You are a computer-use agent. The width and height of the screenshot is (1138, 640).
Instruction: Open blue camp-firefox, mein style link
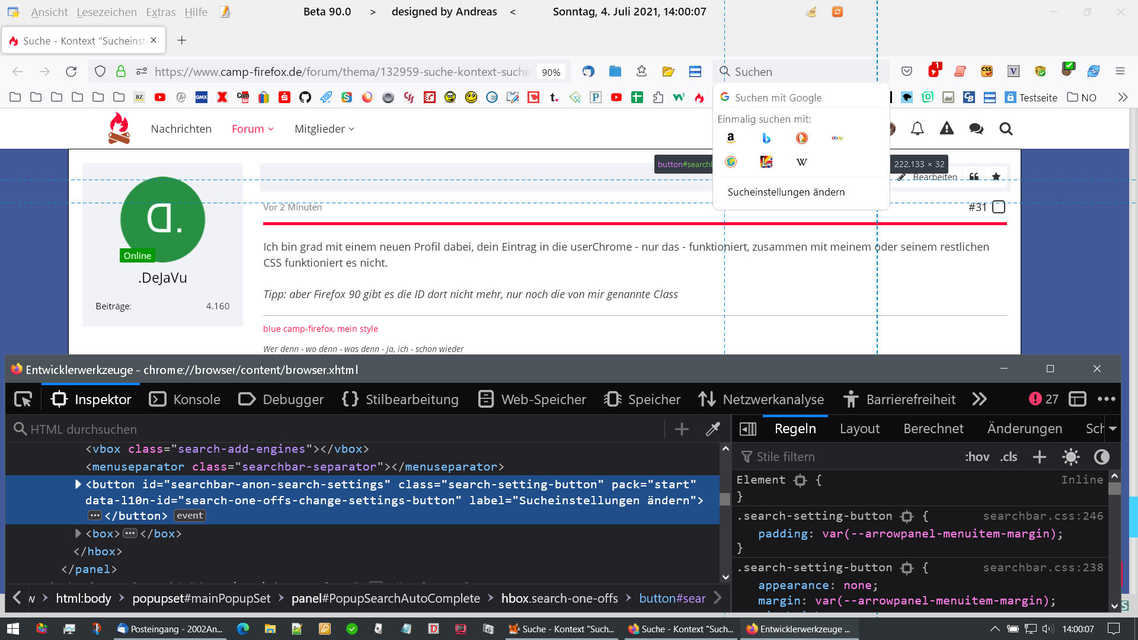point(320,328)
